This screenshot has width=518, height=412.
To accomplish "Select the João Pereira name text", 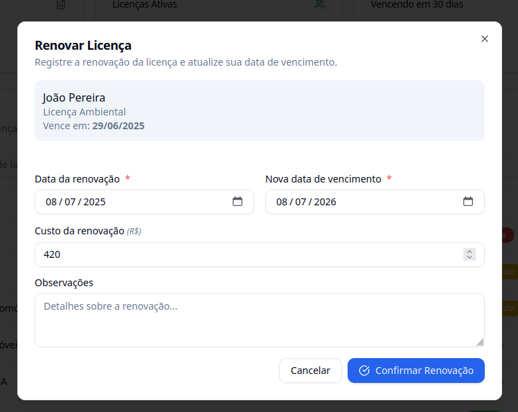I will tap(74, 97).
